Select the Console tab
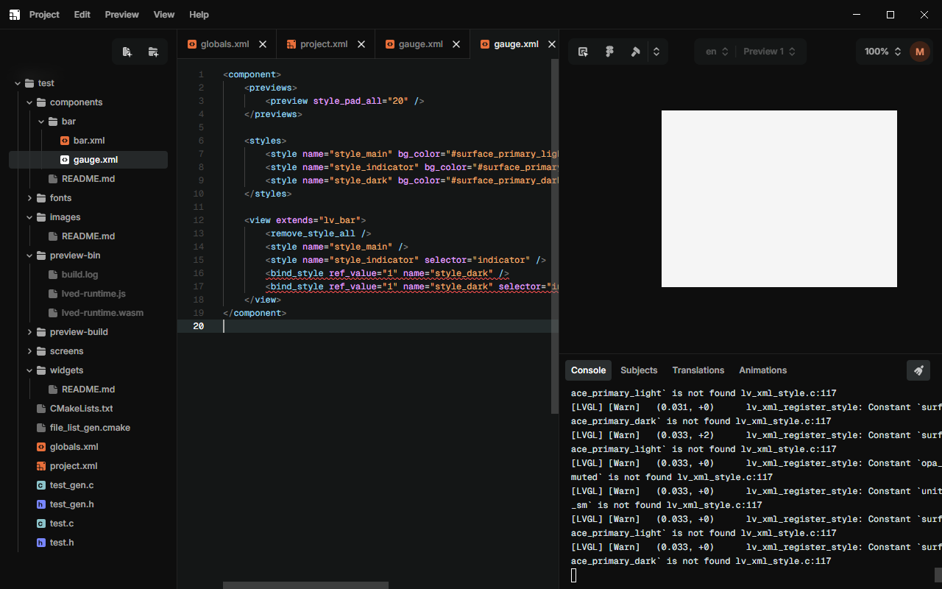 [589, 370]
